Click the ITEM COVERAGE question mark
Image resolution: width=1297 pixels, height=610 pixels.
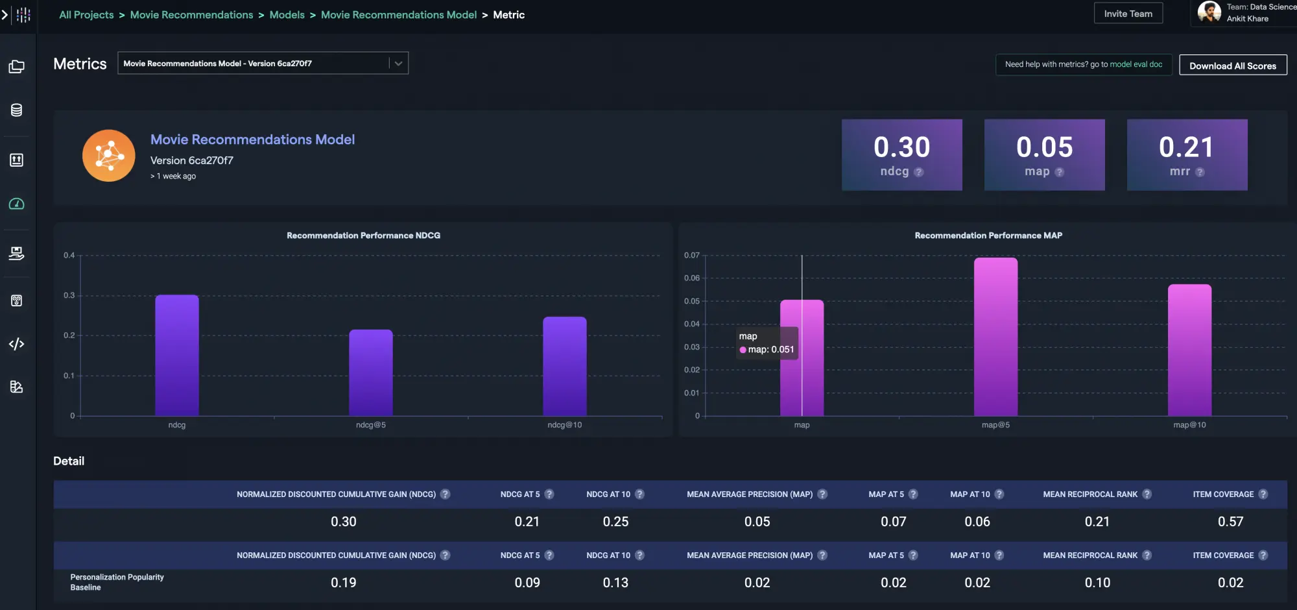coord(1263,494)
